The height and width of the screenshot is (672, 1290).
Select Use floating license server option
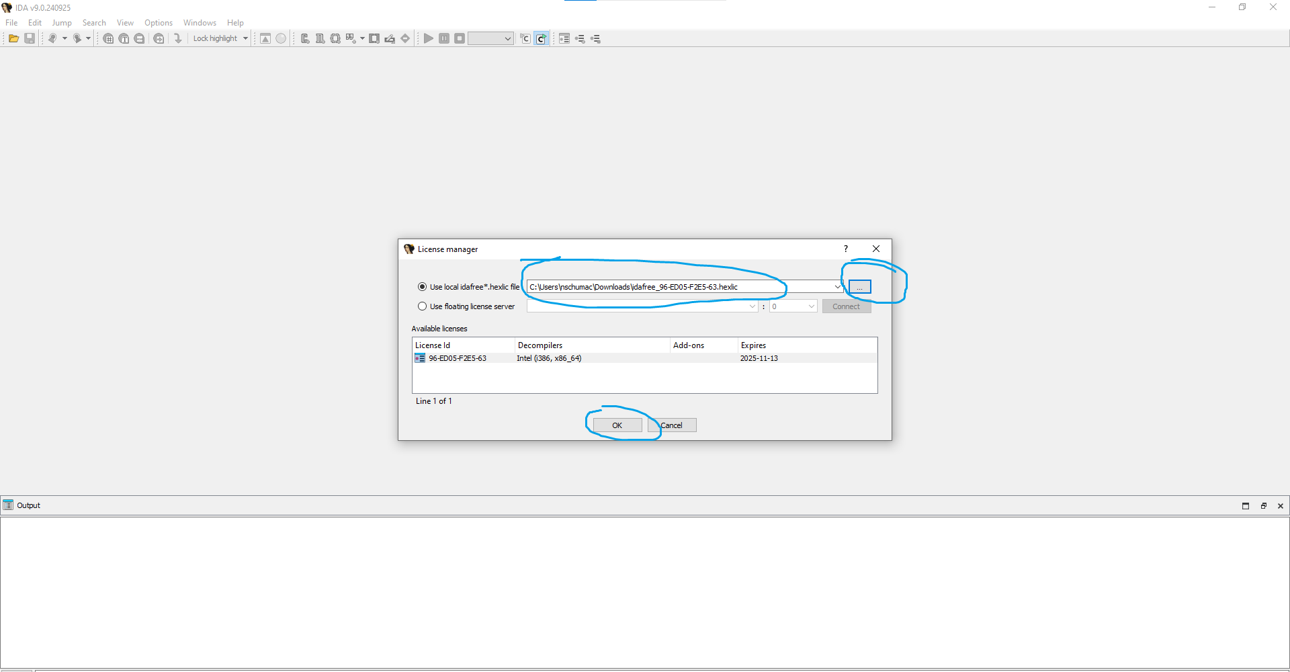(422, 306)
